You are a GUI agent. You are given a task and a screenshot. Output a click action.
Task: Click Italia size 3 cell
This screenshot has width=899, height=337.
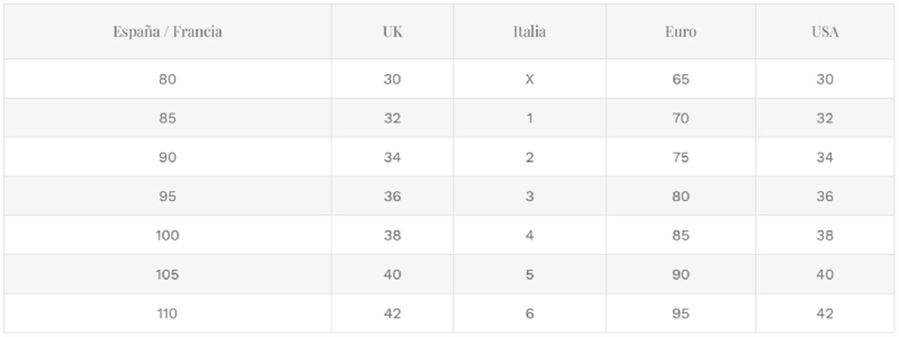point(529,197)
